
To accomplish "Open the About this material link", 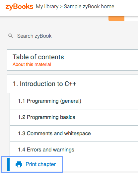I will click(x=32, y=64).
